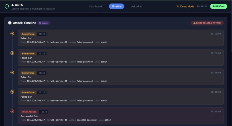Click the 01:15:00 timestamp

pyautogui.click(x=216, y=34)
